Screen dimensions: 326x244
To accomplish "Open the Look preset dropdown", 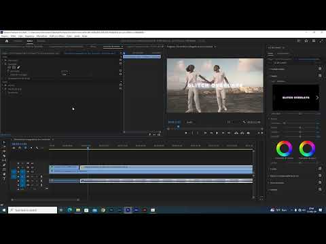I will (295, 81).
